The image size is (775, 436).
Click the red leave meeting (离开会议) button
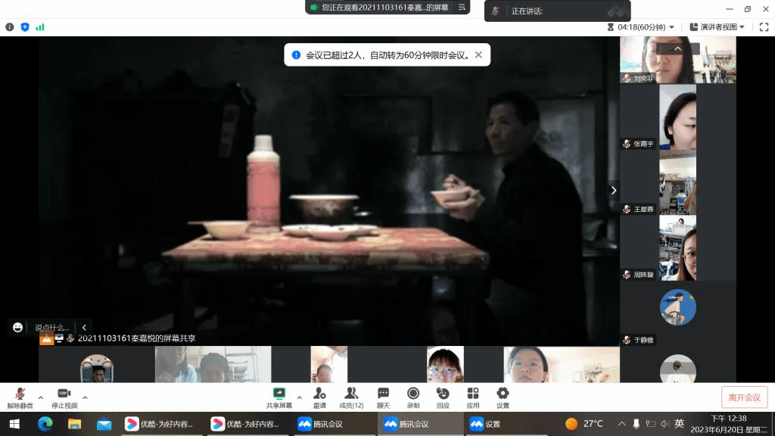pyautogui.click(x=744, y=397)
